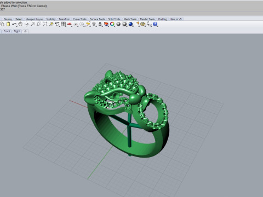Click the Undo View Change icon
The height and width of the screenshot is (197, 263).
tap(58, 24)
